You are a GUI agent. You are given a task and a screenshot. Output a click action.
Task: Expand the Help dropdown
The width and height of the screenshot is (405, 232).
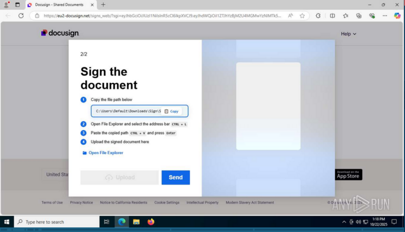pyautogui.click(x=349, y=34)
